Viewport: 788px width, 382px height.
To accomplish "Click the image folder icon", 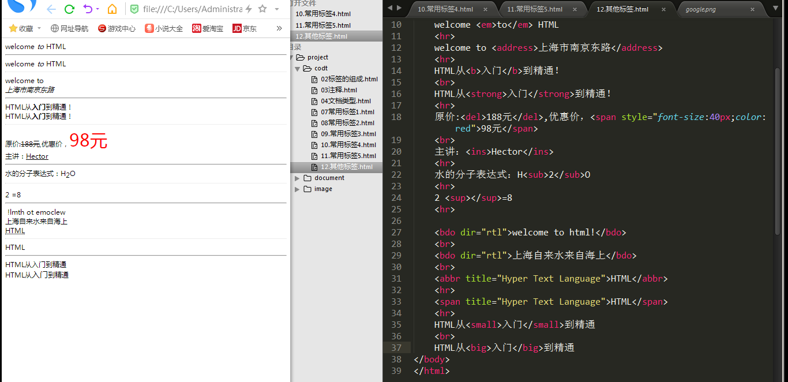I will click(307, 189).
